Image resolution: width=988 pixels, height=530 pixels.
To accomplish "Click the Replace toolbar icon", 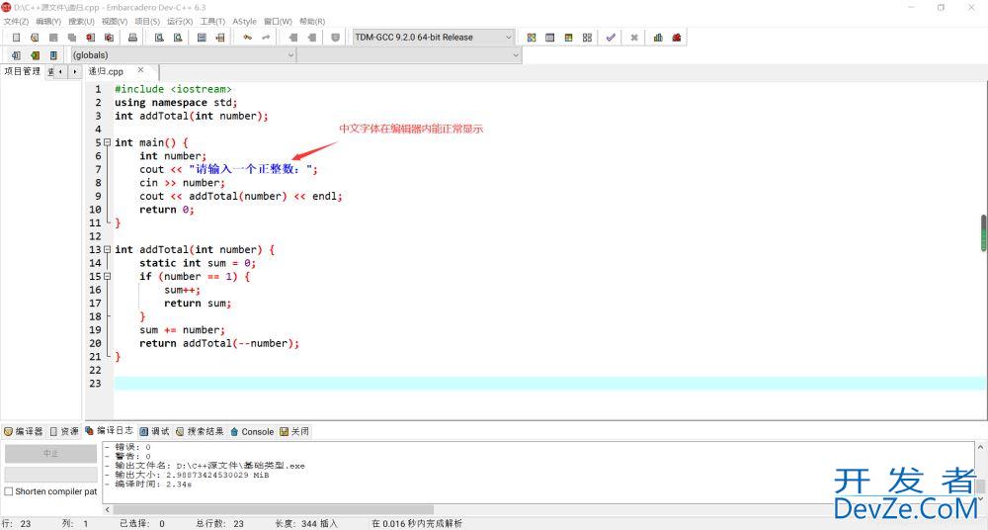I will [x=178, y=38].
